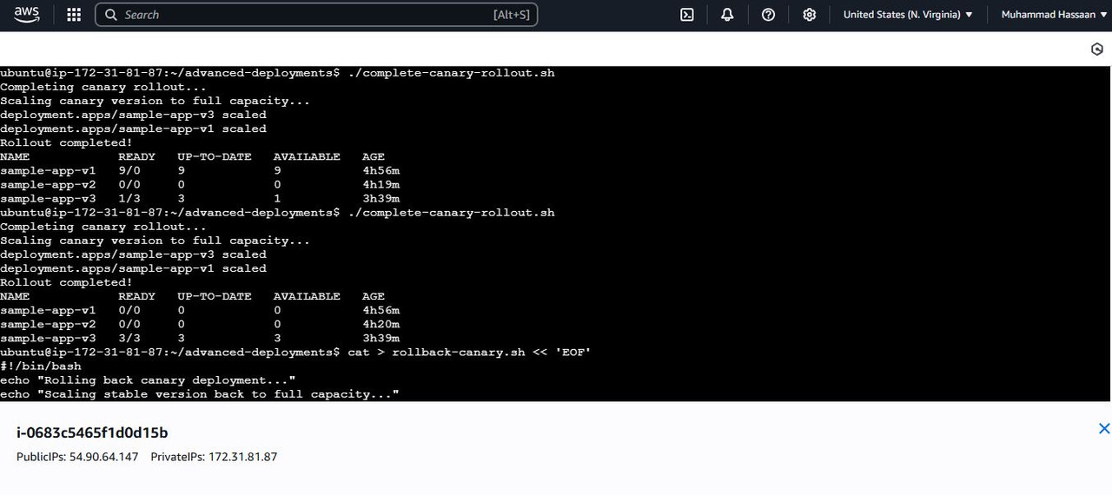Focus the AWS console Search field
Screen dimensions: 1112x495
[x=316, y=15]
